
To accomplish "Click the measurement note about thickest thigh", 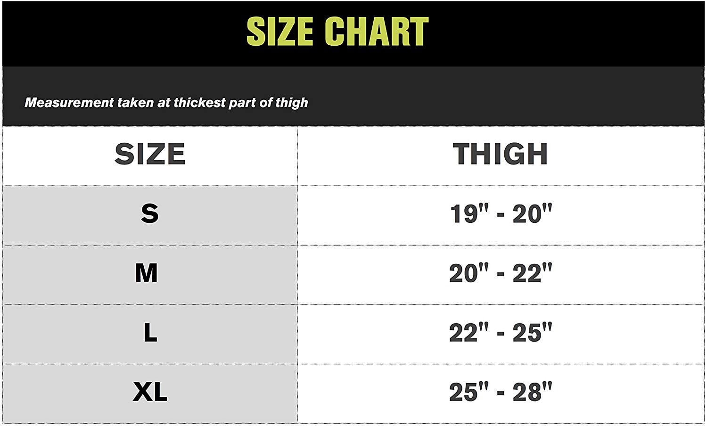I will pyautogui.click(x=166, y=103).
